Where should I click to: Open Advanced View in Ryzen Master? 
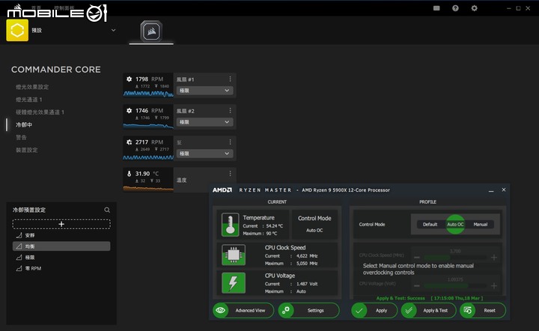point(243,310)
